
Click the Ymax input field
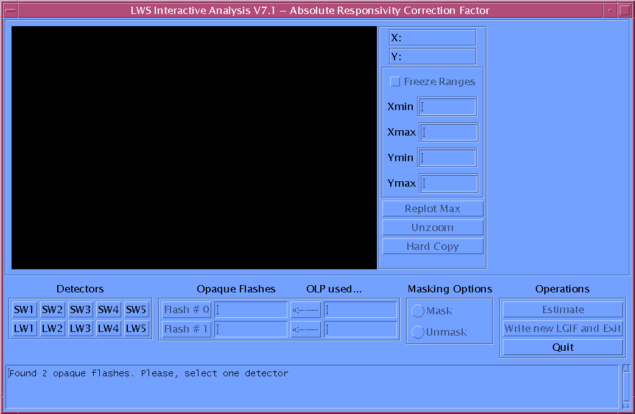click(x=449, y=183)
